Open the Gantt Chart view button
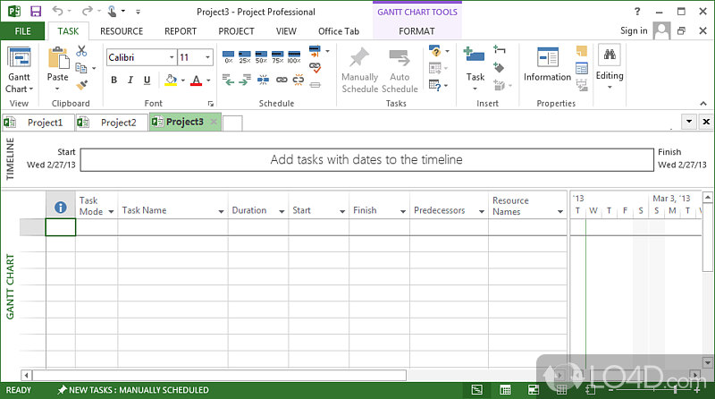The height and width of the screenshot is (399, 715). [19, 70]
